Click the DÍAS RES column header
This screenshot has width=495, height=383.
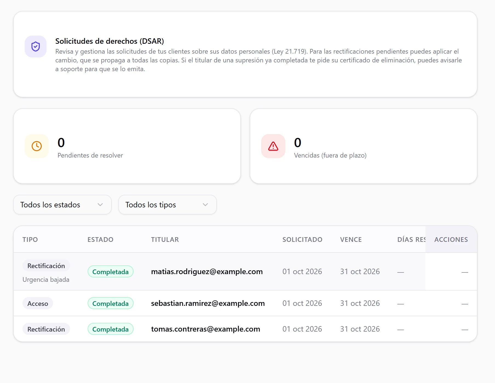pyautogui.click(x=411, y=240)
